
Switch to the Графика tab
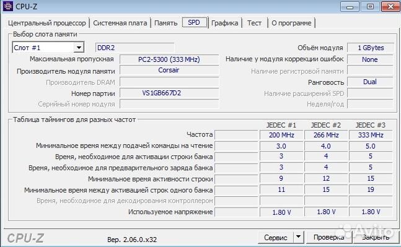224,23
